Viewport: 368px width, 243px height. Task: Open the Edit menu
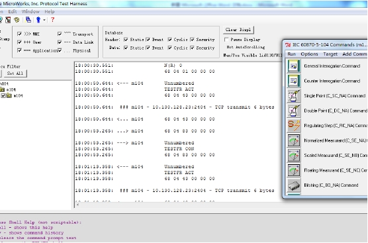coord(12,11)
